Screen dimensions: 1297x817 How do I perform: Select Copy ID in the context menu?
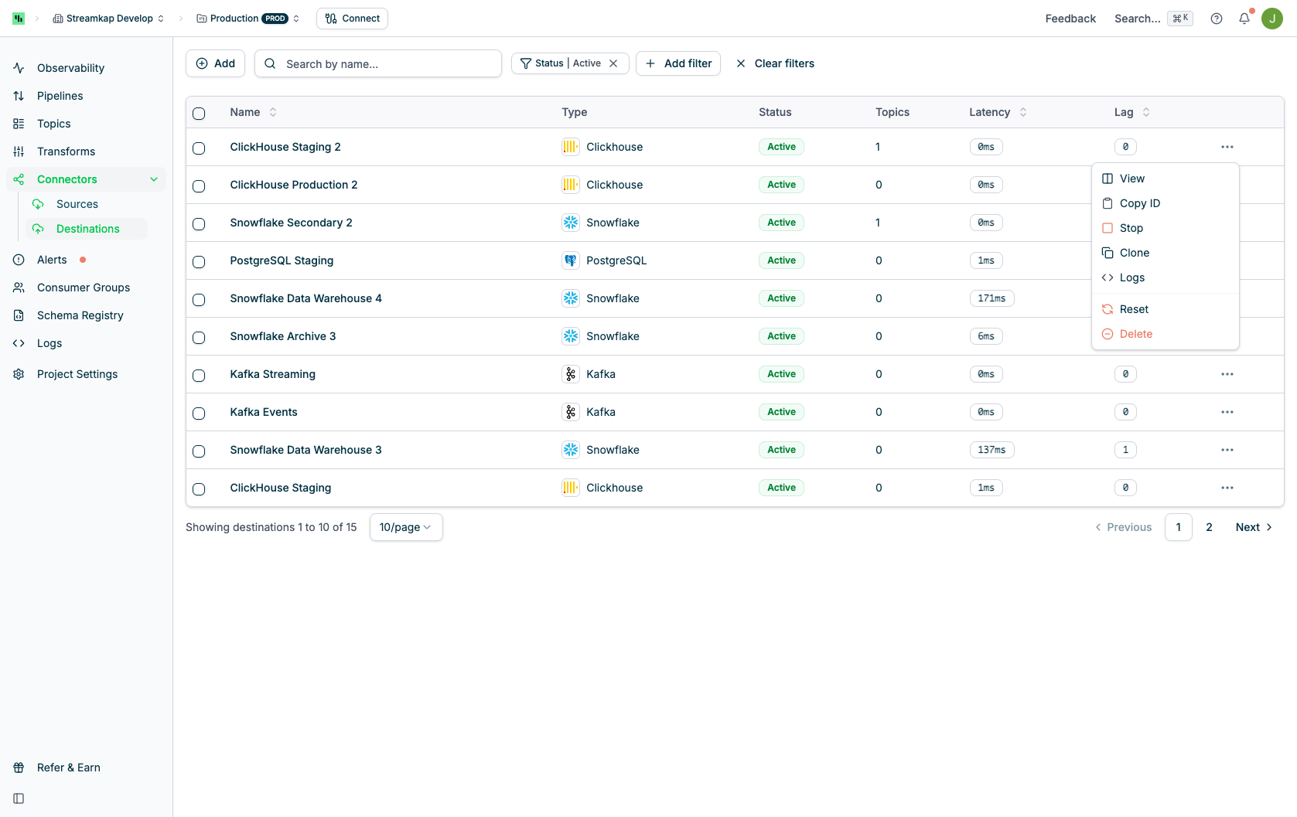1139,203
